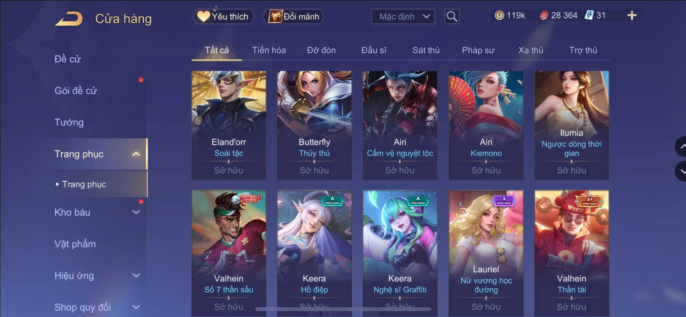Image resolution: width=686 pixels, height=317 pixels.
Task: Tap the red gem currency icon
Action: [544, 16]
